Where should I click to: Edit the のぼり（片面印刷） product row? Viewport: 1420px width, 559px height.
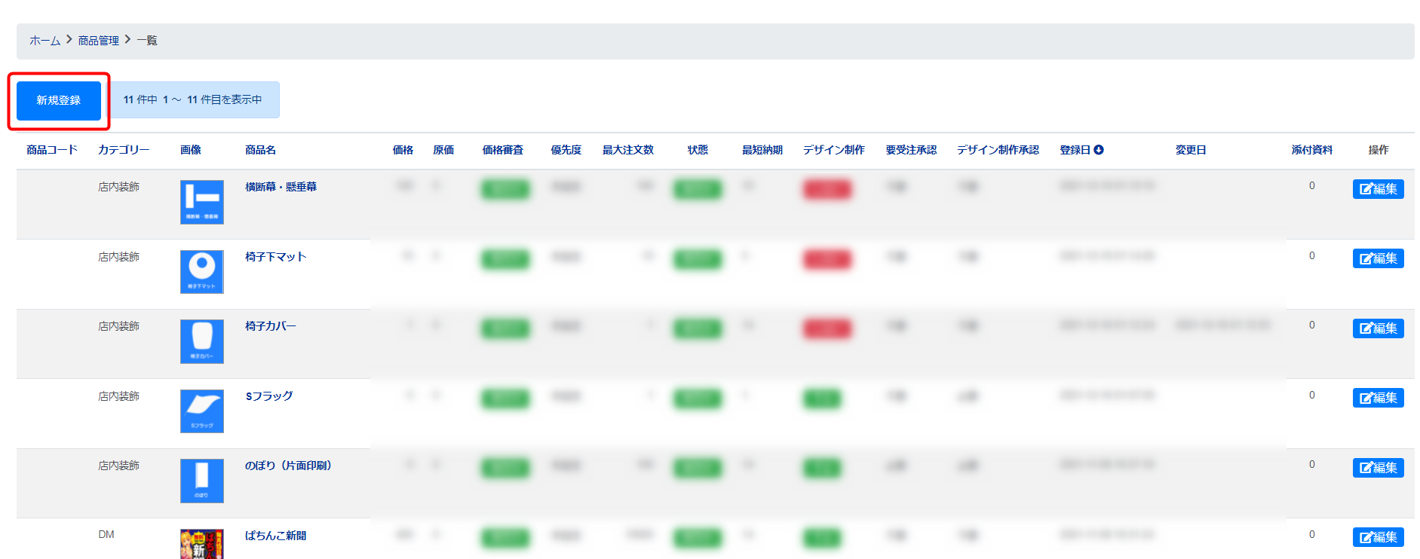click(1378, 468)
